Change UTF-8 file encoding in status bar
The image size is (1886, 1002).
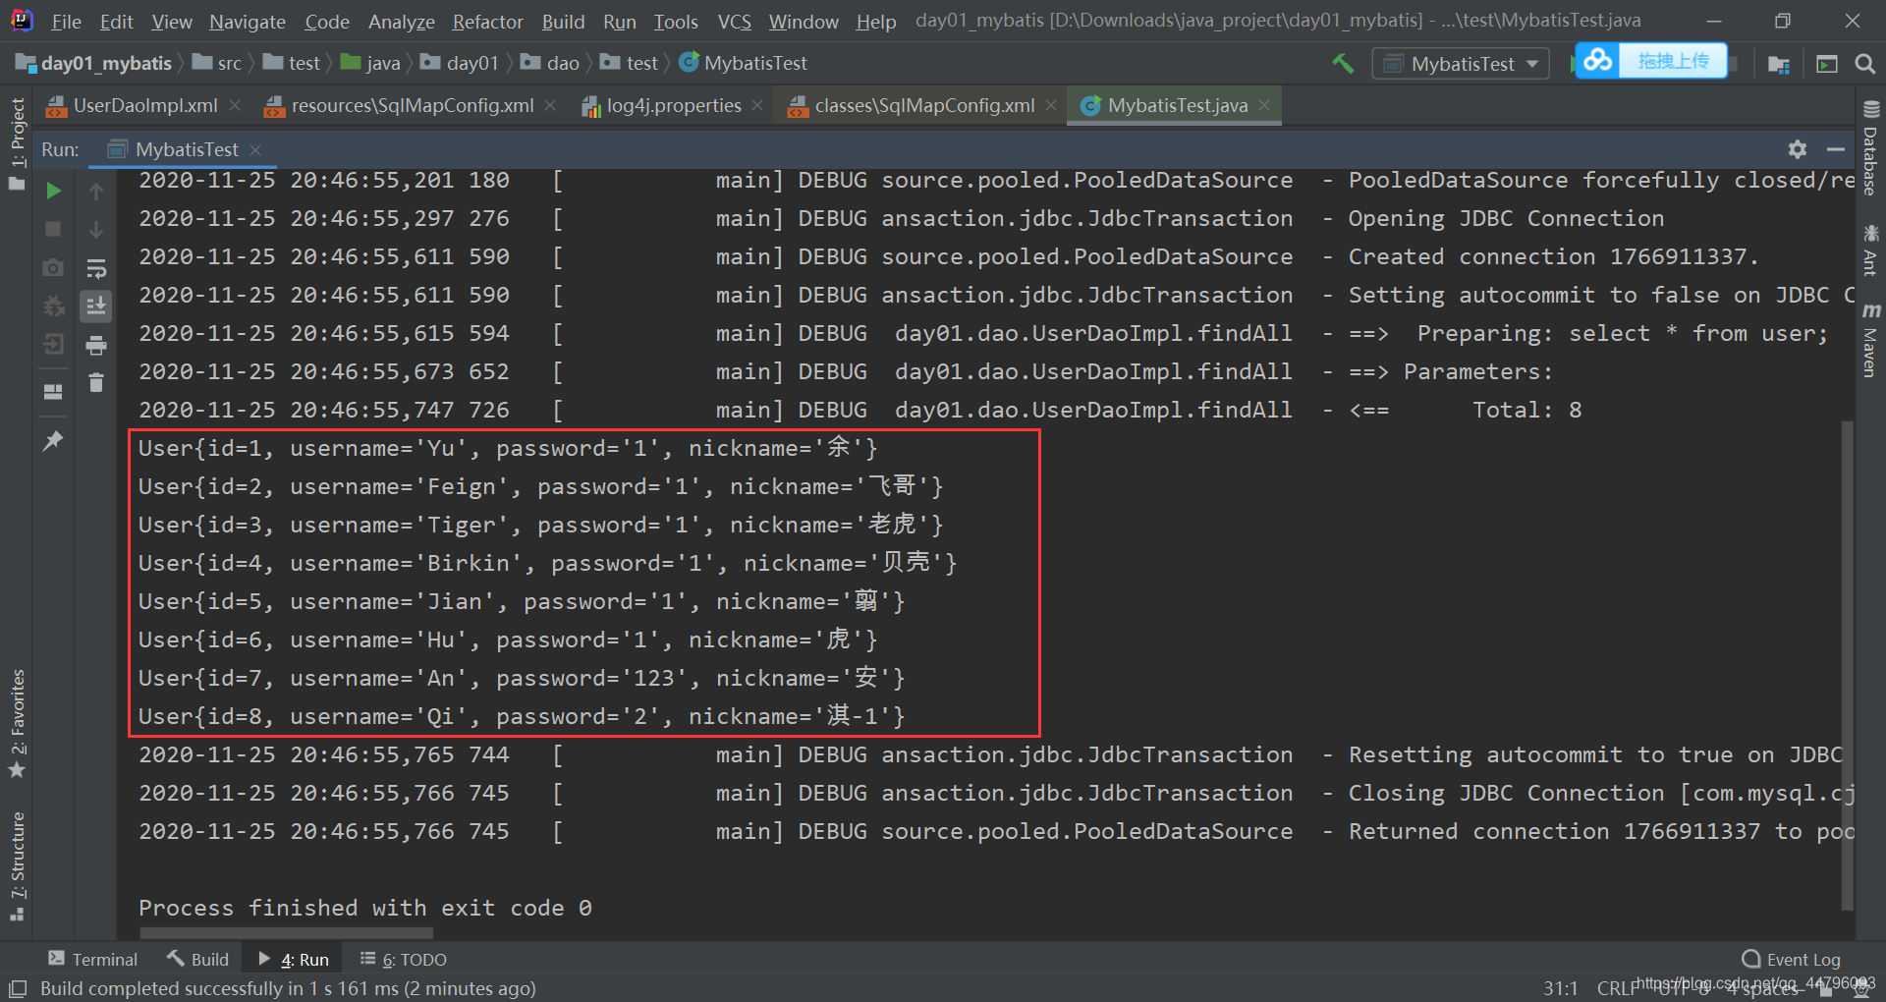coord(1683,988)
